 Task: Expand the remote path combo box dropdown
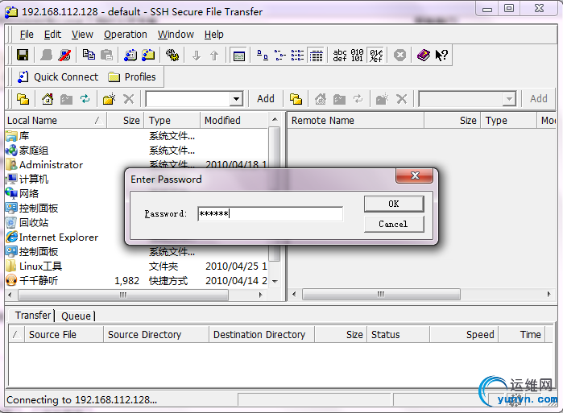tap(509, 99)
